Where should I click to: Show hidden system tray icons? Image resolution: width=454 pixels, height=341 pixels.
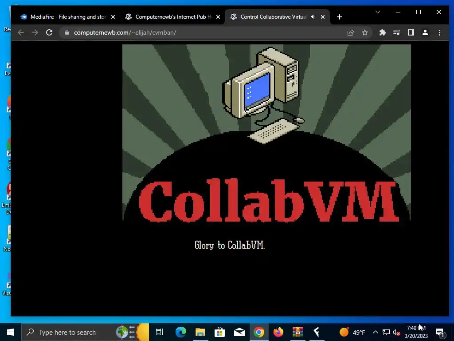click(x=375, y=332)
